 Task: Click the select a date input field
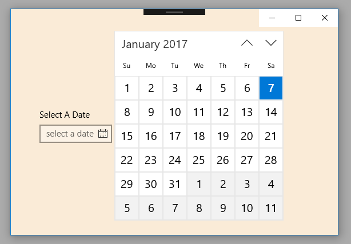point(70,134)
